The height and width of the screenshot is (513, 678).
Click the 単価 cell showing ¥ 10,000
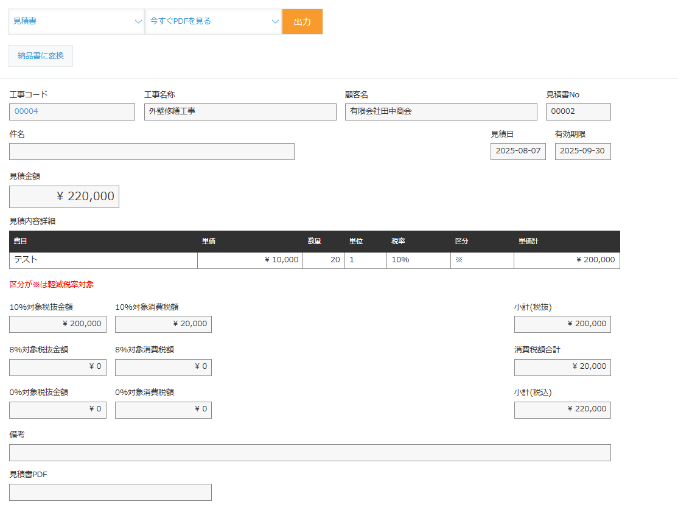pyautogui.click(x=250, y=260)
